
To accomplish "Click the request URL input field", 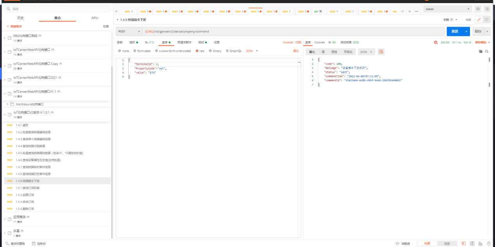I will (x=293, y=31).
